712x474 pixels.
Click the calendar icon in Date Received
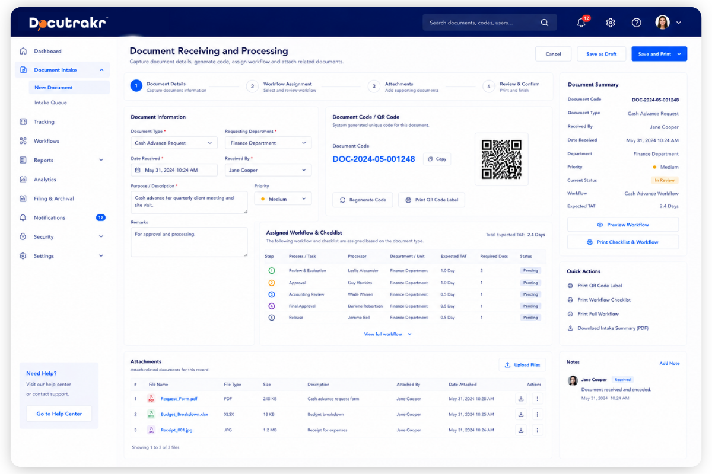coord(138,170)
